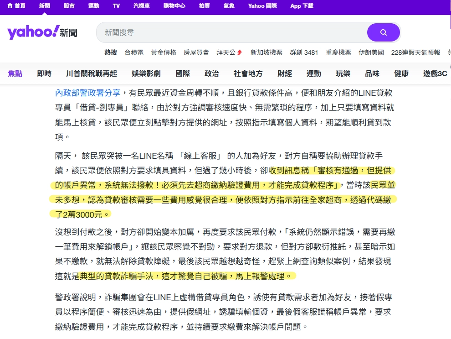This screenshot has width=451, height=339.
Task: Open the 氣象 section from the top bar
Action: point(229,6)
